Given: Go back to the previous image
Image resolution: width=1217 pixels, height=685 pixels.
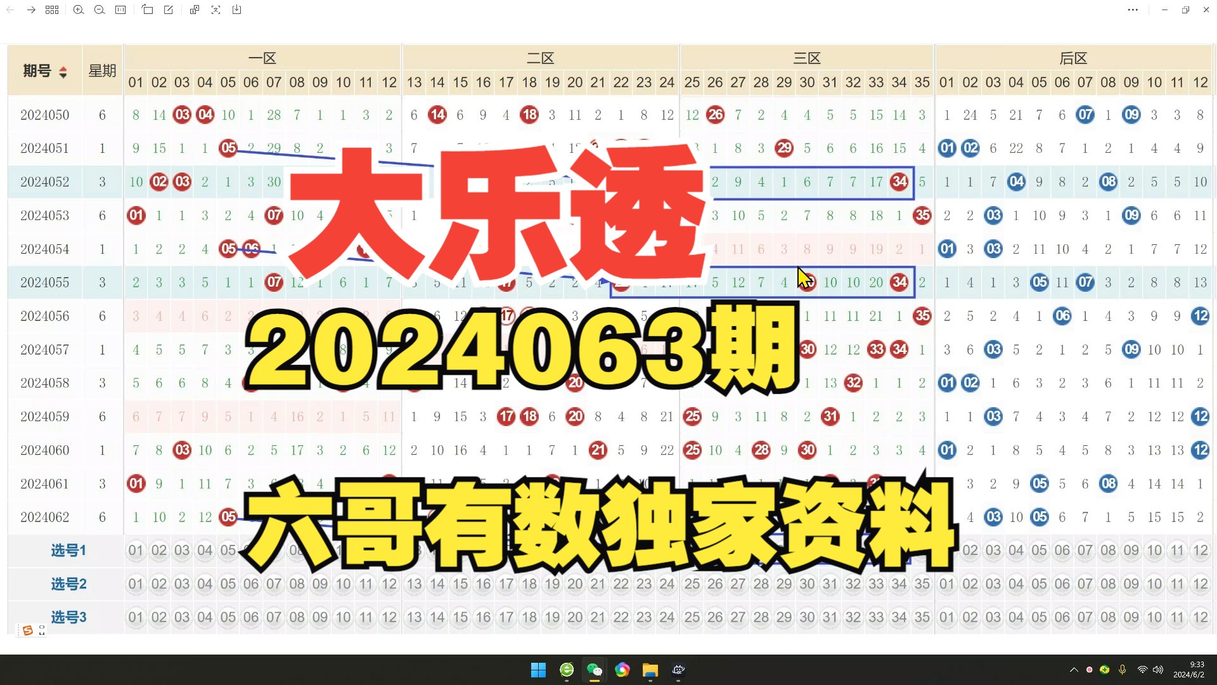Looking at the screenshot, I should (10, 10).
